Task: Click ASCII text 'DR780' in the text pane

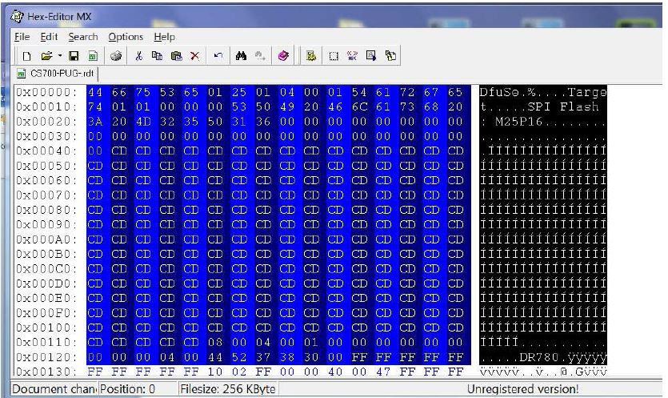Action: click(539, 357)
